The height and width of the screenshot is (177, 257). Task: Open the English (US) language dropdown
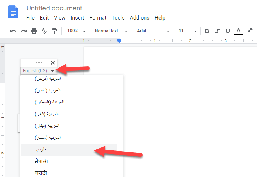pyautogui.click(x=39, y=71)
